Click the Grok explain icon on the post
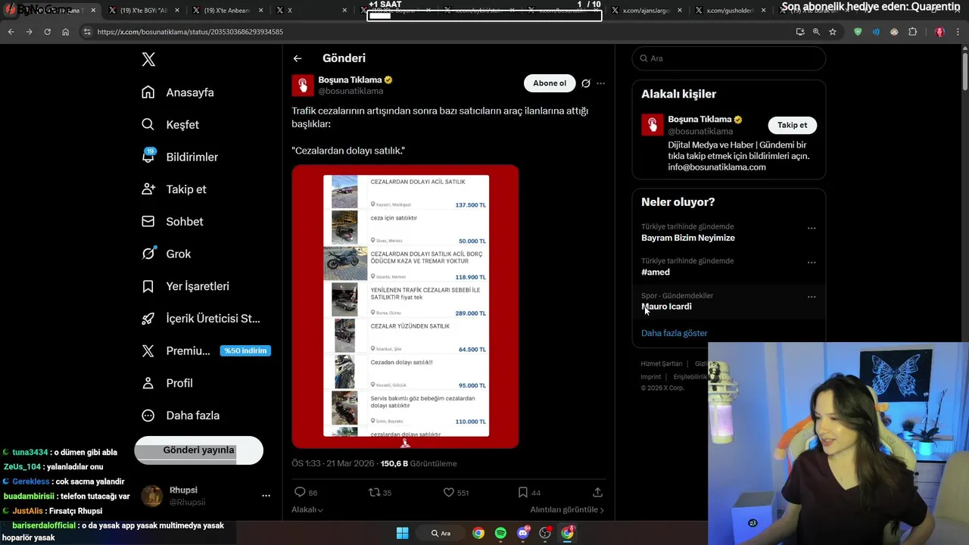The image size is (969, 545). pos(585,83)
